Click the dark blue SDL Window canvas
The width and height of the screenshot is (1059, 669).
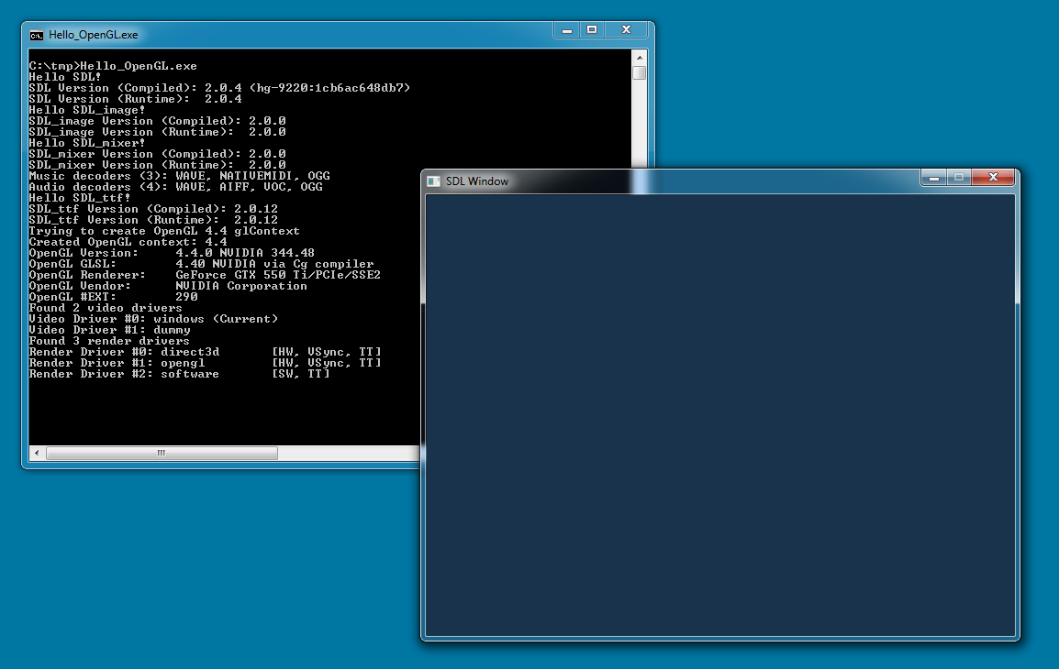coord(720,415)
